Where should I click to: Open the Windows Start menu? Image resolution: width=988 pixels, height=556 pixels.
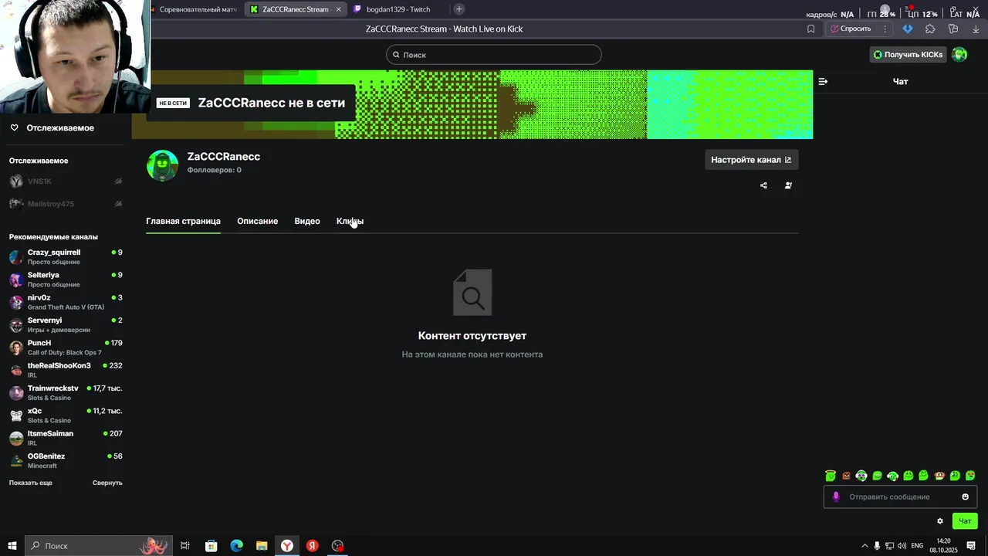(x=12, y=546)
